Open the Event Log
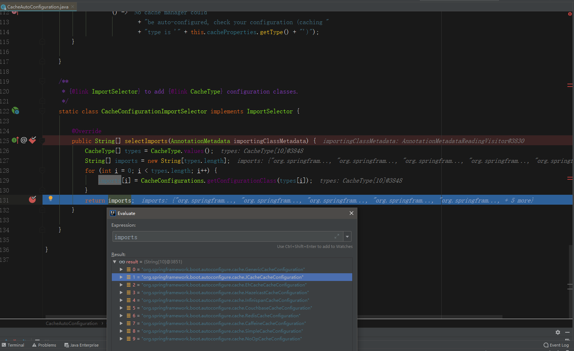This screenshot has width=574, height=351. click(556, 345)
